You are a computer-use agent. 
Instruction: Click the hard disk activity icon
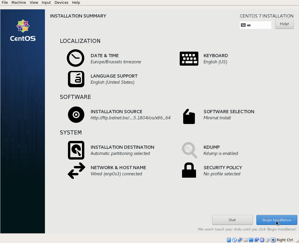tap(229, 240)
